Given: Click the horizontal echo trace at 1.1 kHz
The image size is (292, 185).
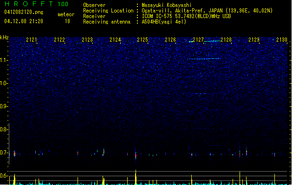Looking at the screenshot, I should tap(203, 59).
